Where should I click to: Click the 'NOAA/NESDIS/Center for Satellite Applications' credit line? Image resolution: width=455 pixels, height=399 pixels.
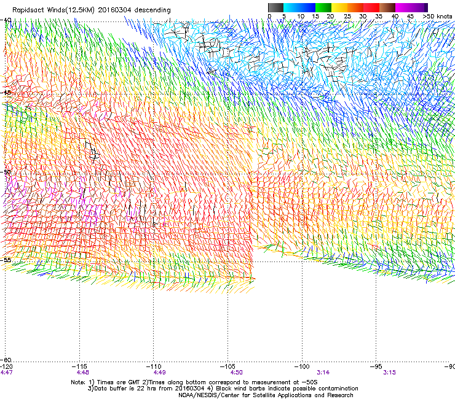coord(266,395)
